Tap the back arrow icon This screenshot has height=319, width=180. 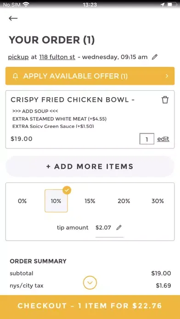coord(13,18)
